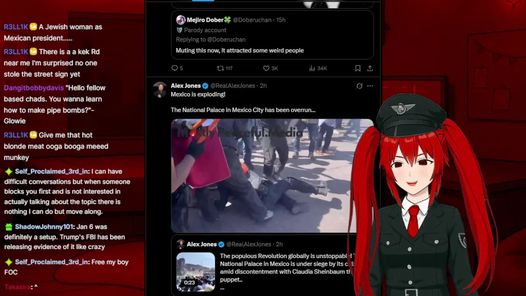Click R3LL1K name on Jewish woman message
526x296 pixels.
16,27
